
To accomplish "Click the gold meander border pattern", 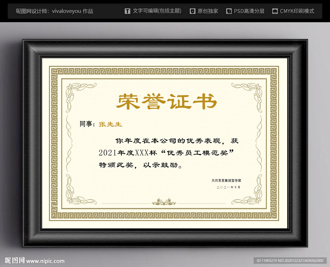I will coord(165,69).
